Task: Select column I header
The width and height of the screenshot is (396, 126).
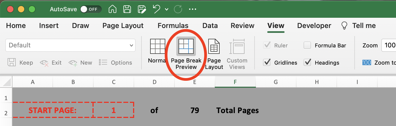Action: [x=357, y=82]
